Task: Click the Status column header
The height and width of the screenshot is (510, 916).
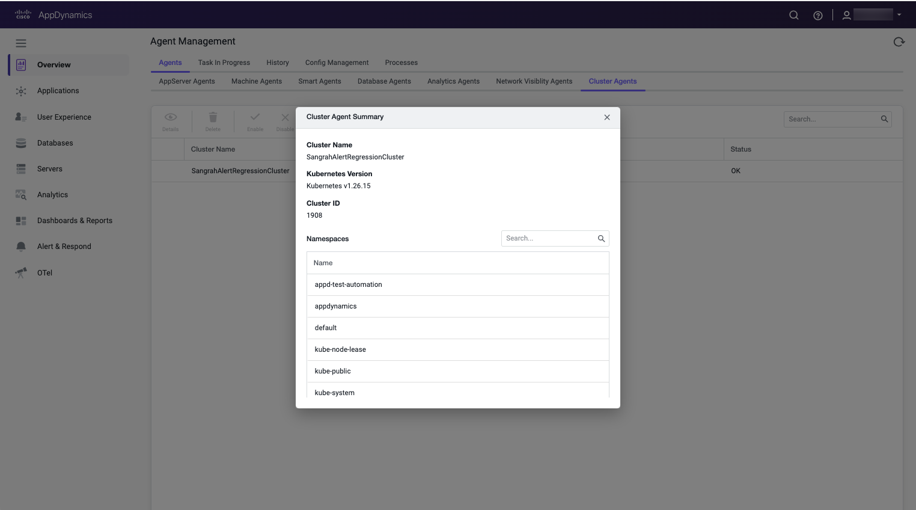Action: [740, 149]
